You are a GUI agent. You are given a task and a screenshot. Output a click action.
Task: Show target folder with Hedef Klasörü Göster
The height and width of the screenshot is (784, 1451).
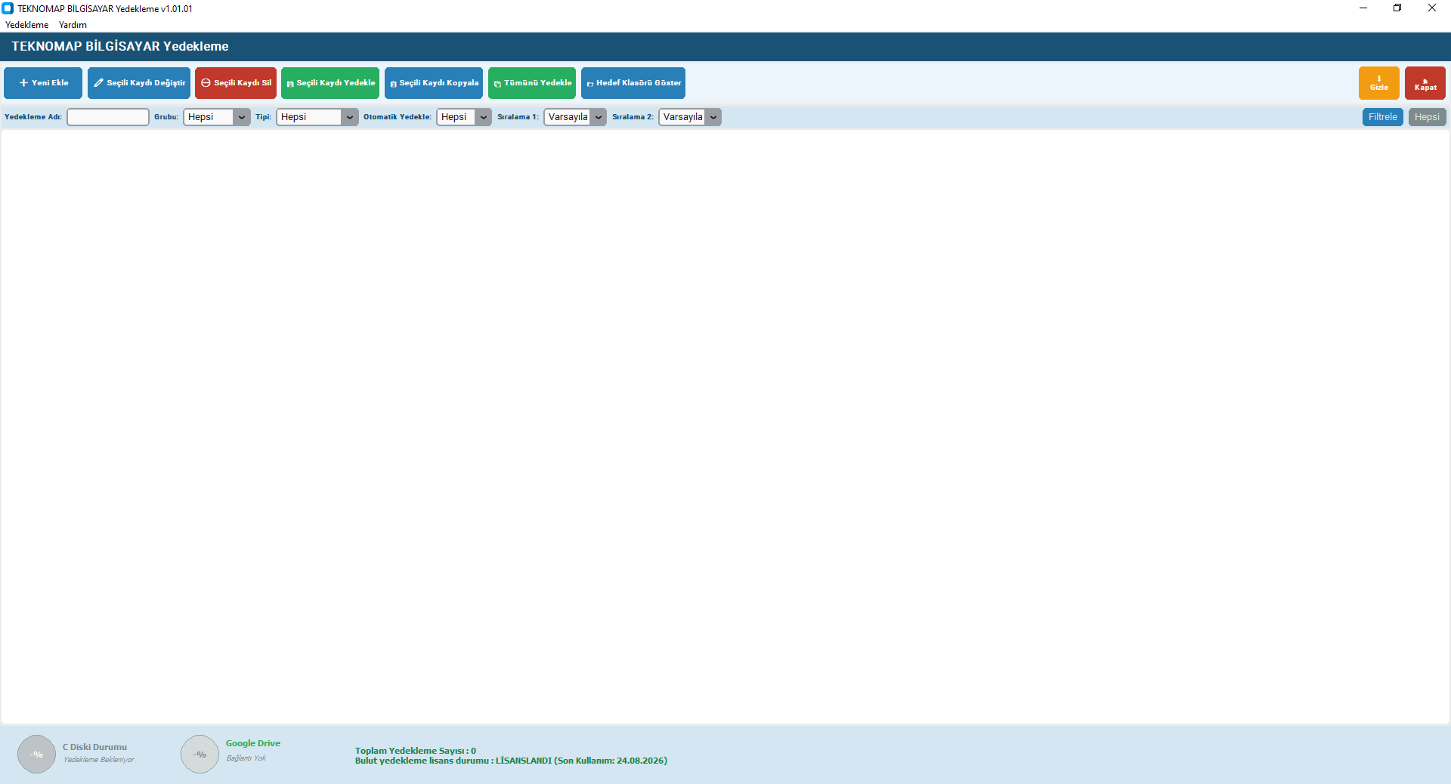click(x=633, y=83)
